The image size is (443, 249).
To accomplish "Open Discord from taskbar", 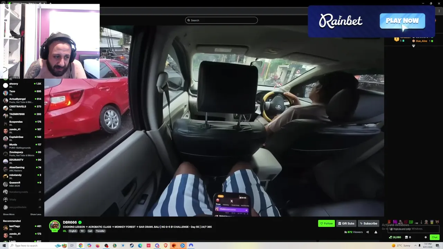I will point(157,246).
